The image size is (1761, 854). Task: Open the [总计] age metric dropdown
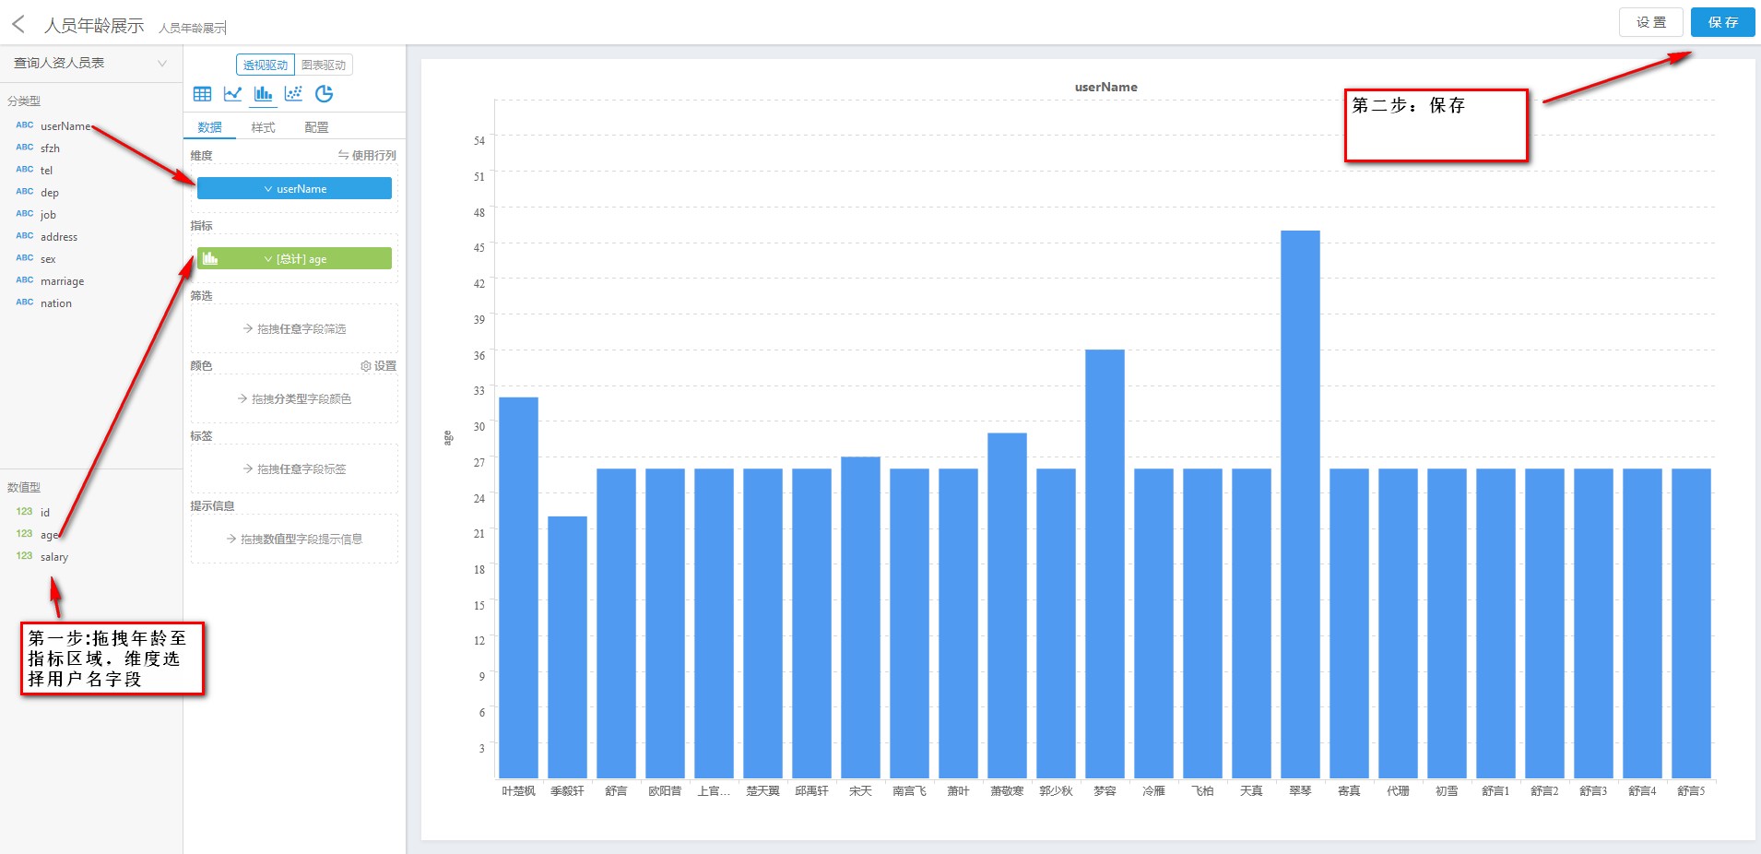tap(295, 259)
